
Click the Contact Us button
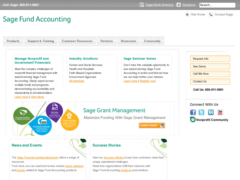pos(210,81)
